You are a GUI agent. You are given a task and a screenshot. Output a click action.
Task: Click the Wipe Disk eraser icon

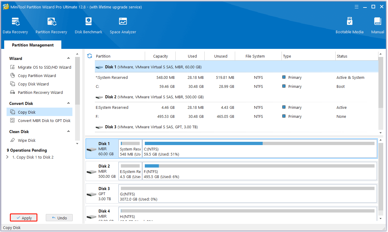(13, 140)
